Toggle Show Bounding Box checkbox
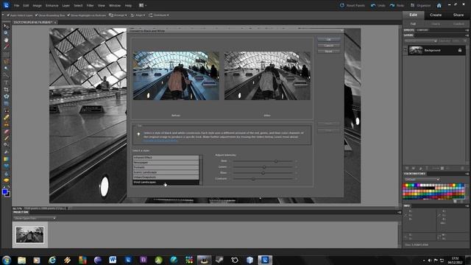471x265 pixels. (36, 15)
